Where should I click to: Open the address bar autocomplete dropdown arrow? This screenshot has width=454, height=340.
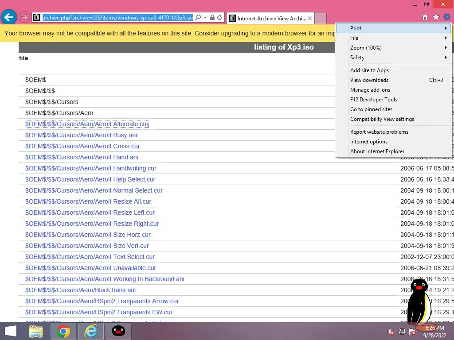tap(205, 18)
